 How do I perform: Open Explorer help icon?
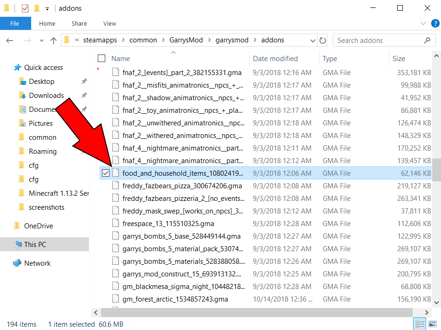(435, 23)
